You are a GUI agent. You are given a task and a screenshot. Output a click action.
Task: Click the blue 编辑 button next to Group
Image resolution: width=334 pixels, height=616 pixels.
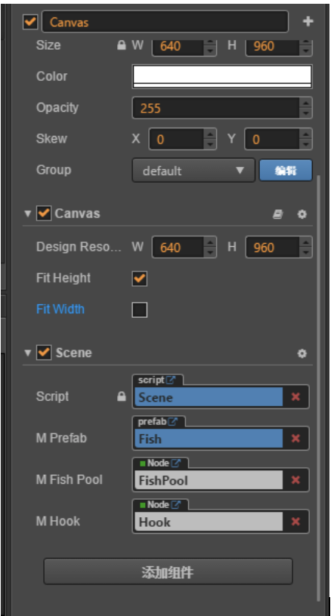coord(286,171)
